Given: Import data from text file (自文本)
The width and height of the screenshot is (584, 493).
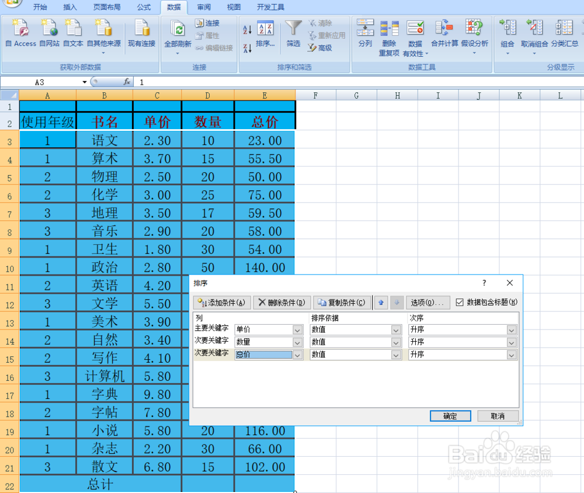Looking at the screenshot, I should (73, 33).
